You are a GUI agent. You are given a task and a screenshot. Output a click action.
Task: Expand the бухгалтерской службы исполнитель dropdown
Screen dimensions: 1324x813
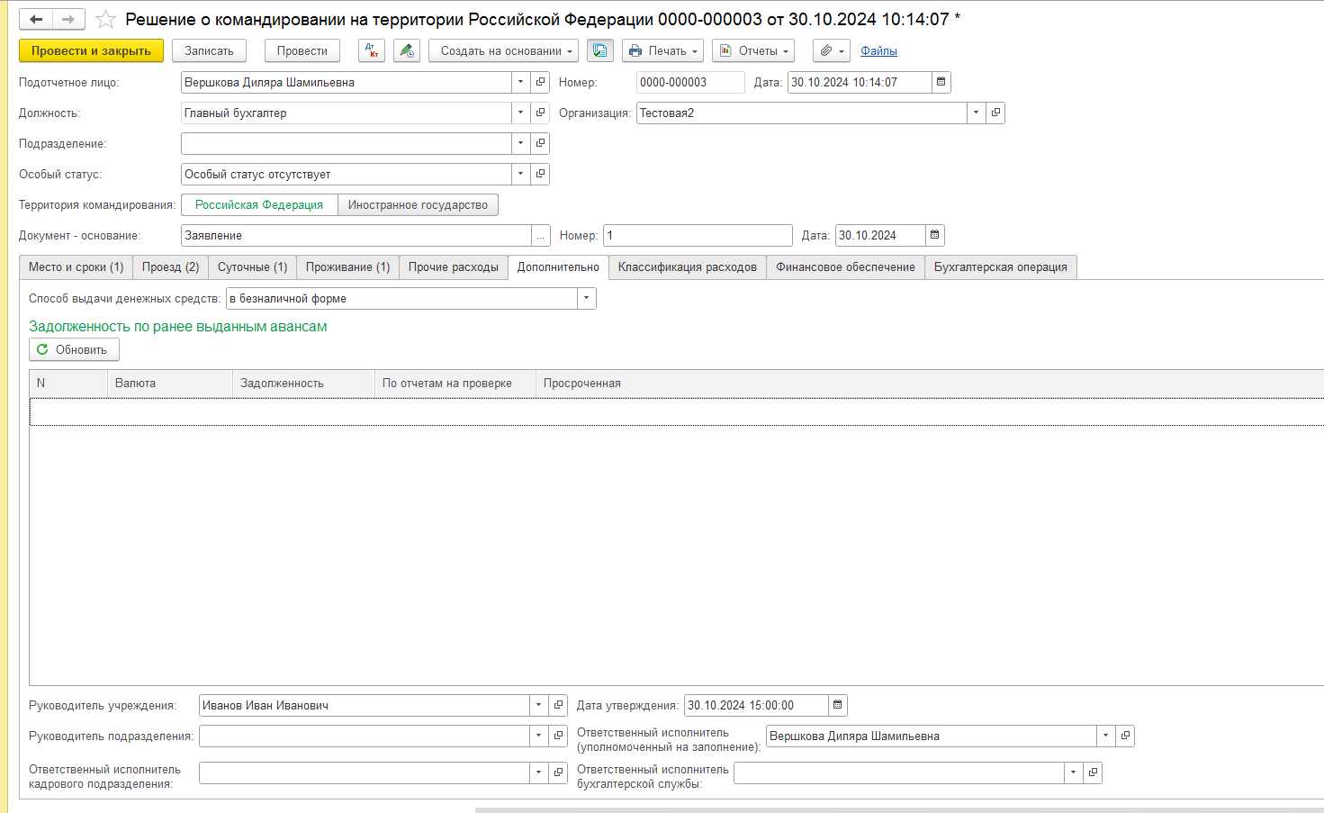tap(1073, 772)
